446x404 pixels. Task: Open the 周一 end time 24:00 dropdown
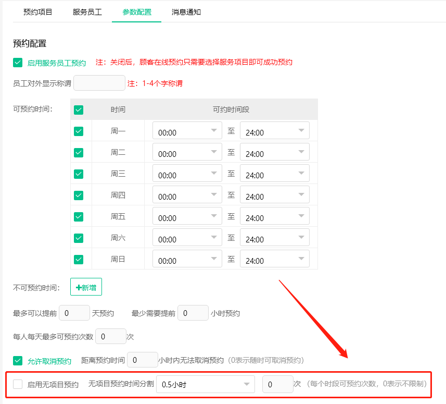click(x=274, y=130)
